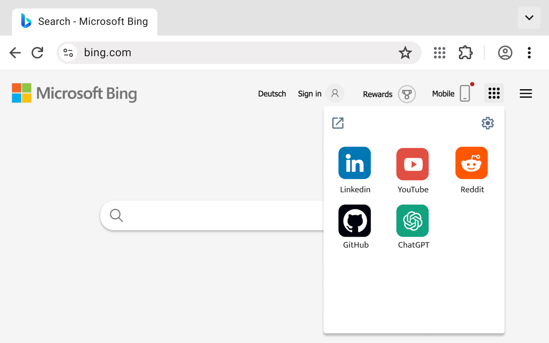
Task: Open browser apps grid in toolbar
Action: [440, 53]
